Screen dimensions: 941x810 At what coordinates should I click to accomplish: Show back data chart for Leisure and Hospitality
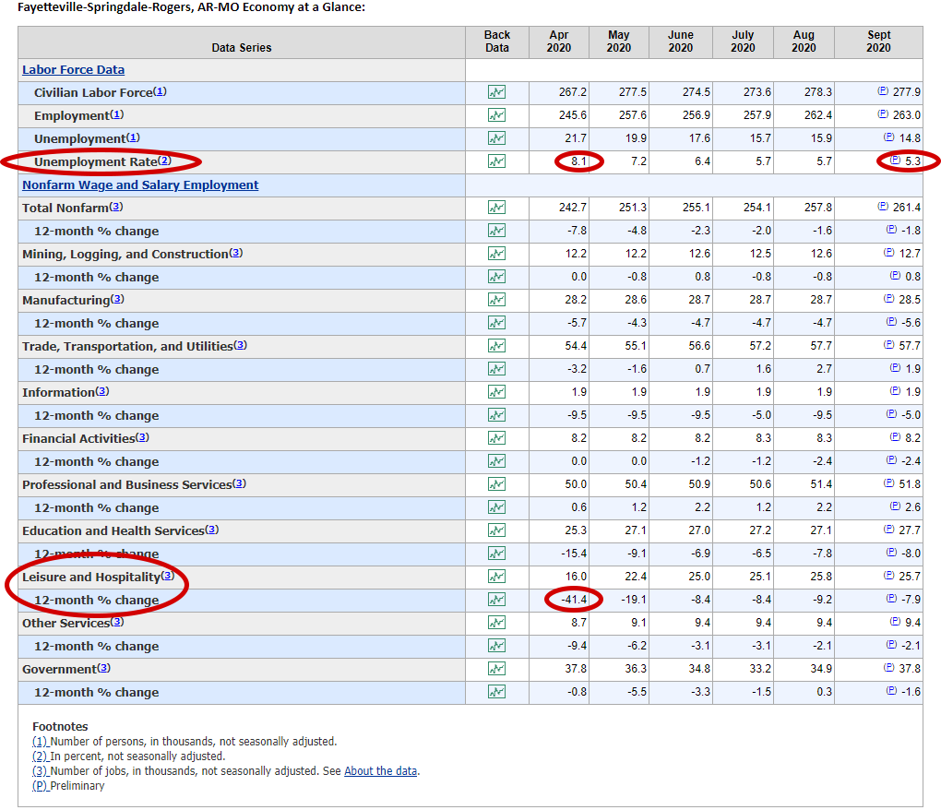point(496,577)
